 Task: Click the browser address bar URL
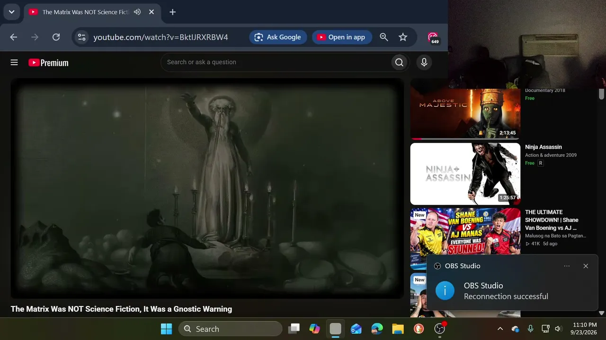click(x=160, y=37)
